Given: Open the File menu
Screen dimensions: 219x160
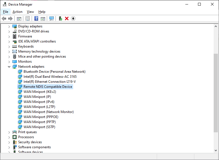Looking at the screenshot, I should coord(6,12).
